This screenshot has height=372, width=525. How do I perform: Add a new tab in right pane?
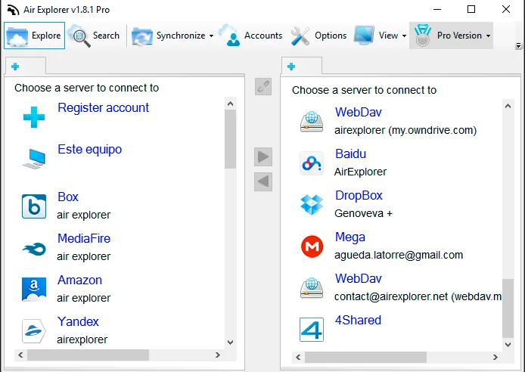pos(291,67)
